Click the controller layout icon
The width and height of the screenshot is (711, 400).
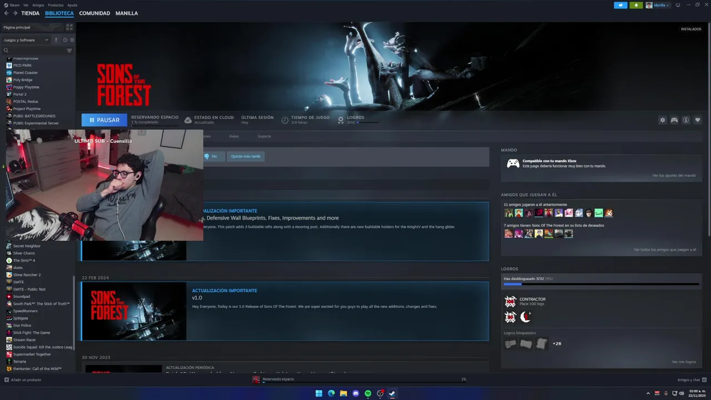click(674, 120)
